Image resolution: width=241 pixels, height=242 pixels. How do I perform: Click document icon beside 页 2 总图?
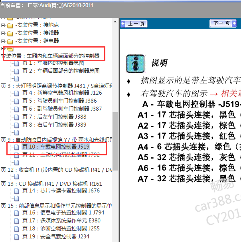pos(16,71)
